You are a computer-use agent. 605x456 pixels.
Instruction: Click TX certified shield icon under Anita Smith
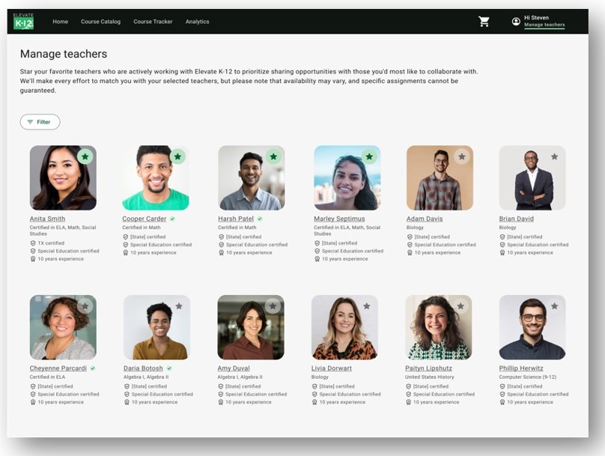coord(33,243)
